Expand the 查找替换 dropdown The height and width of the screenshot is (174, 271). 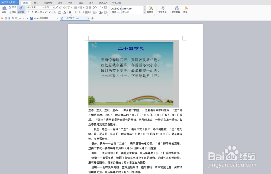coord(181,12)
